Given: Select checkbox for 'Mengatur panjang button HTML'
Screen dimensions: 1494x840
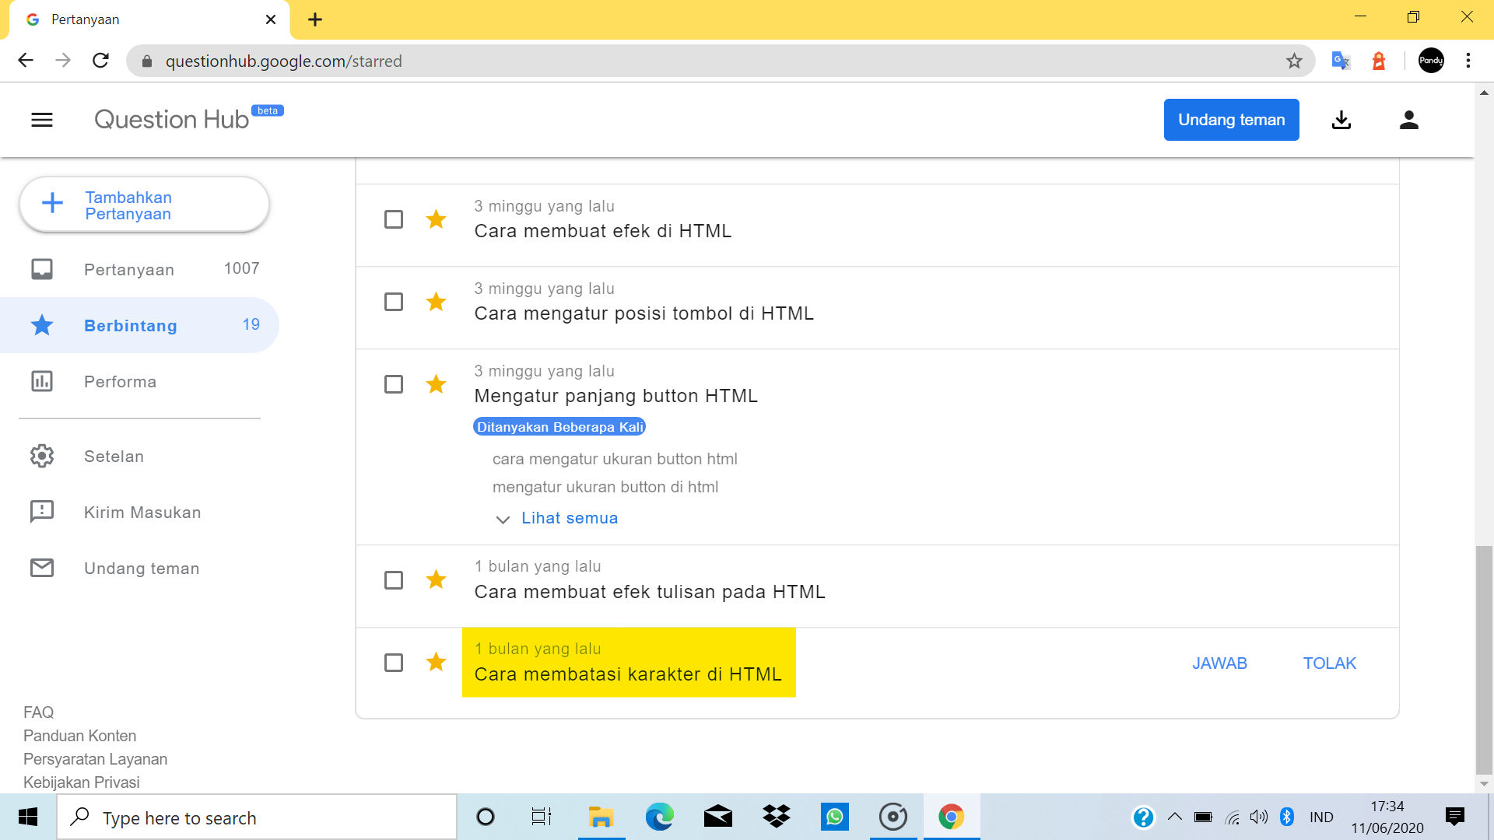Looking at the screenshot, I should [394, 384].
